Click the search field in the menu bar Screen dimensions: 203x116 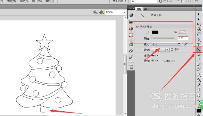[x=144, y=1]
